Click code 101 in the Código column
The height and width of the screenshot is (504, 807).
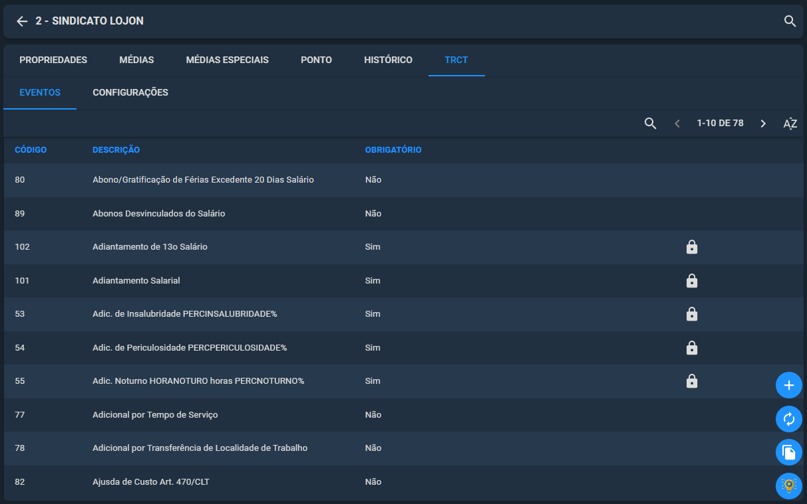point(22,280)
